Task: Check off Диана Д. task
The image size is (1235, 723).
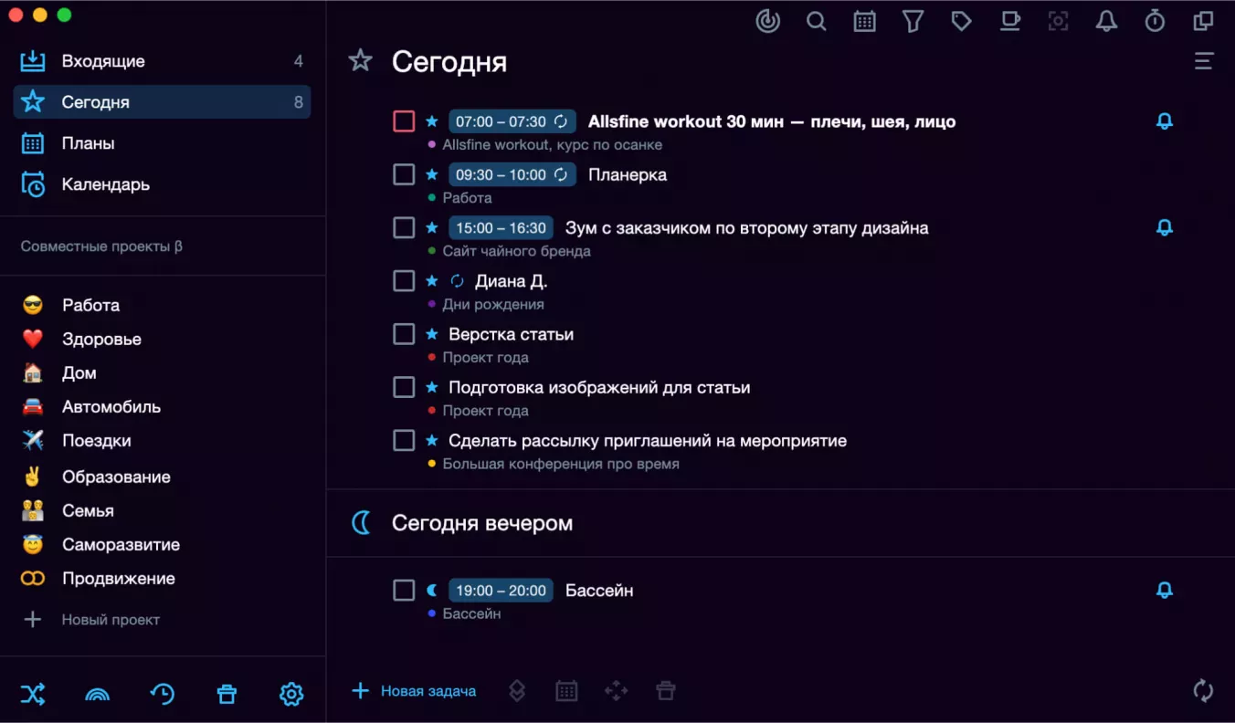Action: [404, 281]
